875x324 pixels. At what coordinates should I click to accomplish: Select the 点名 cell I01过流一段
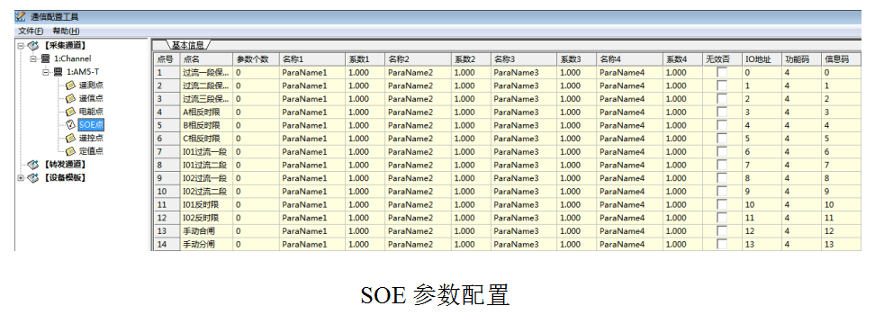pyautogui.click(x=206, y=152)
